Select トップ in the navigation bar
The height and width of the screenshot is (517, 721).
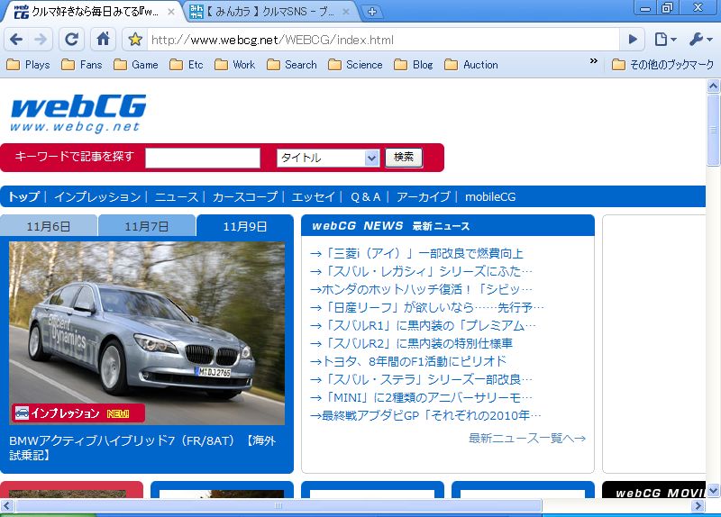[24, 196]
